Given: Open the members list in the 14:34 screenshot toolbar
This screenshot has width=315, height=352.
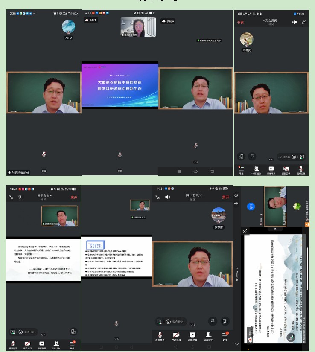Looking at the screenshot, I should (209, 337).
